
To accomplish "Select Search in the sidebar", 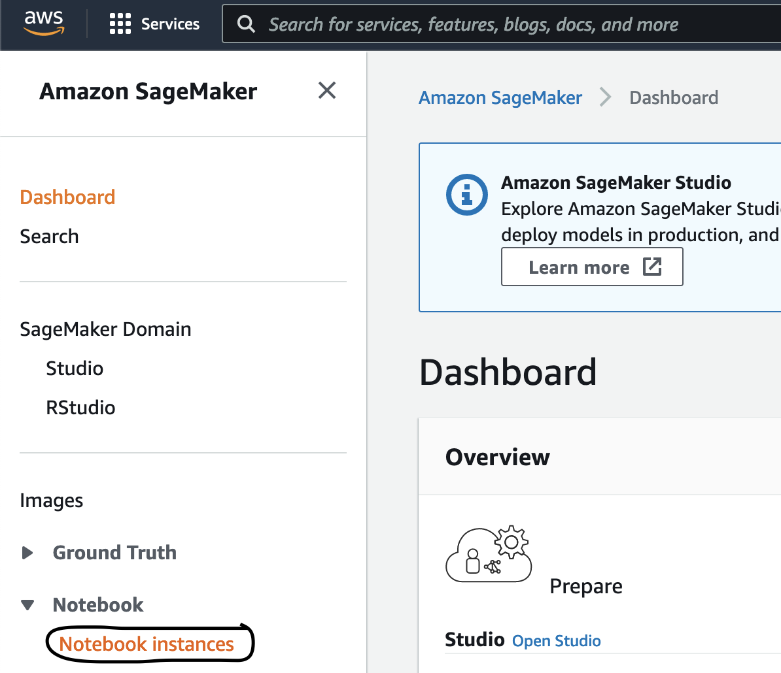I will [49, 237].
